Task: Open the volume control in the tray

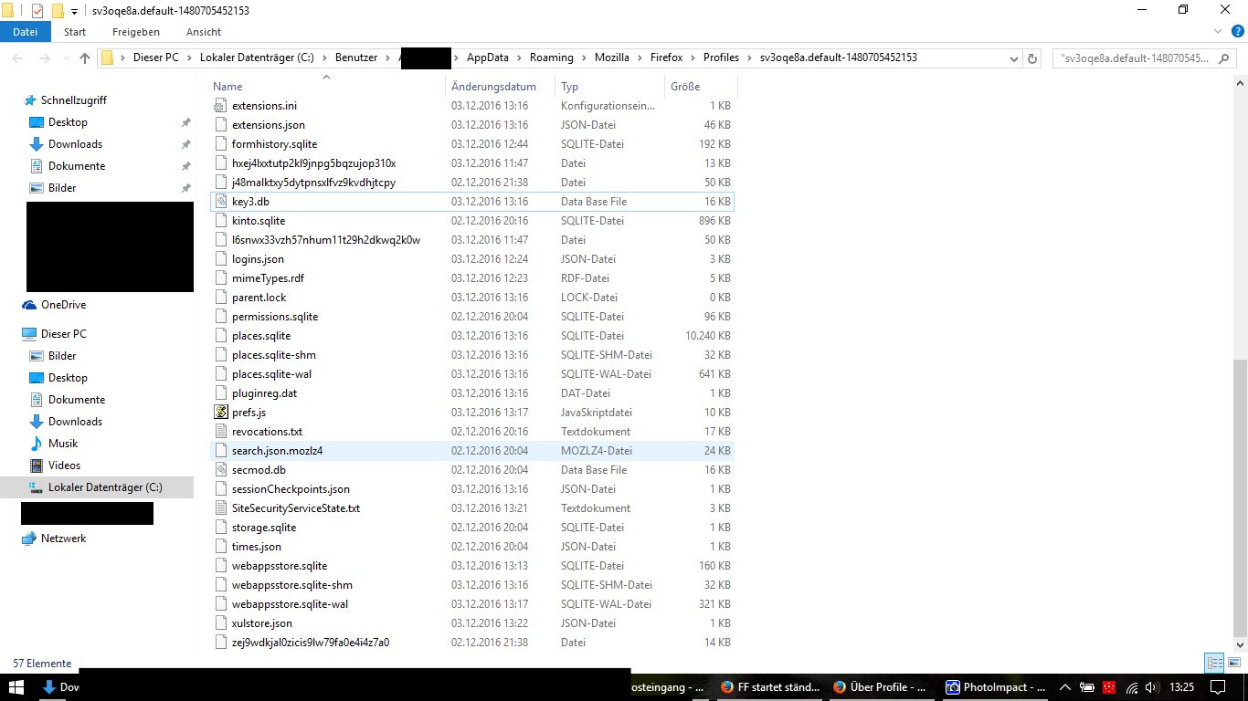Action: pos(1153,687)
